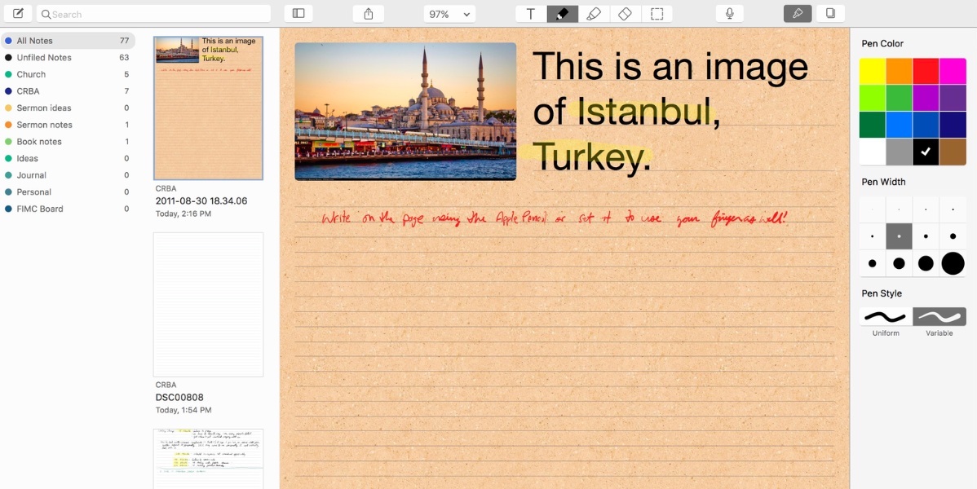
Task: Click the Share icon in toolbar
Action: click(x=368, y=14)
